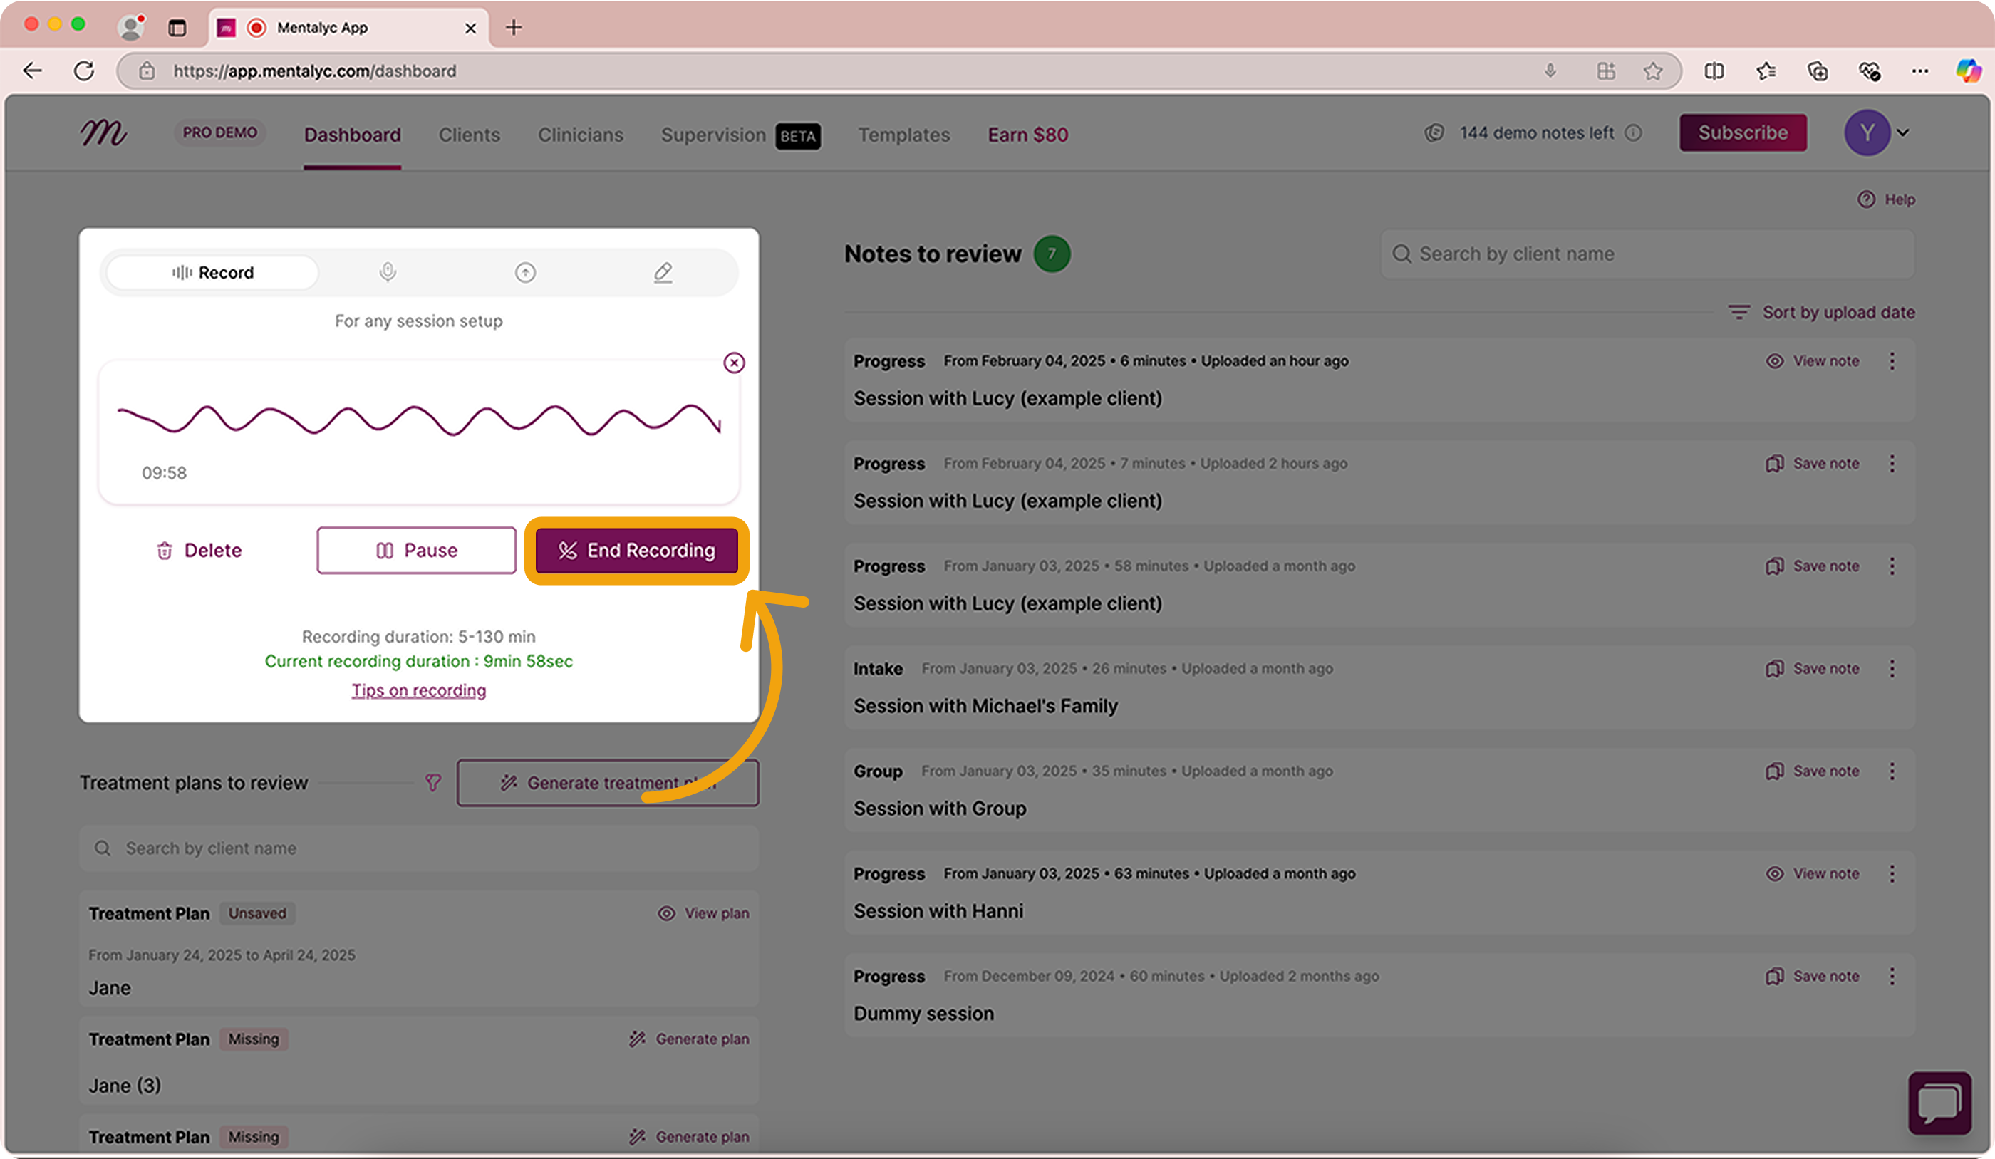Go back with browser back arrow
This screenshot has height=1159, width=1995.
(x=33, y=71)
